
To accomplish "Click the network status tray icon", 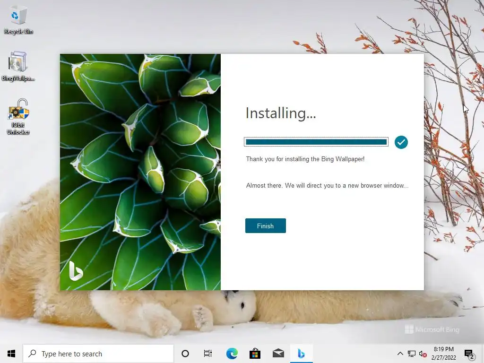I will click(412, 354).
